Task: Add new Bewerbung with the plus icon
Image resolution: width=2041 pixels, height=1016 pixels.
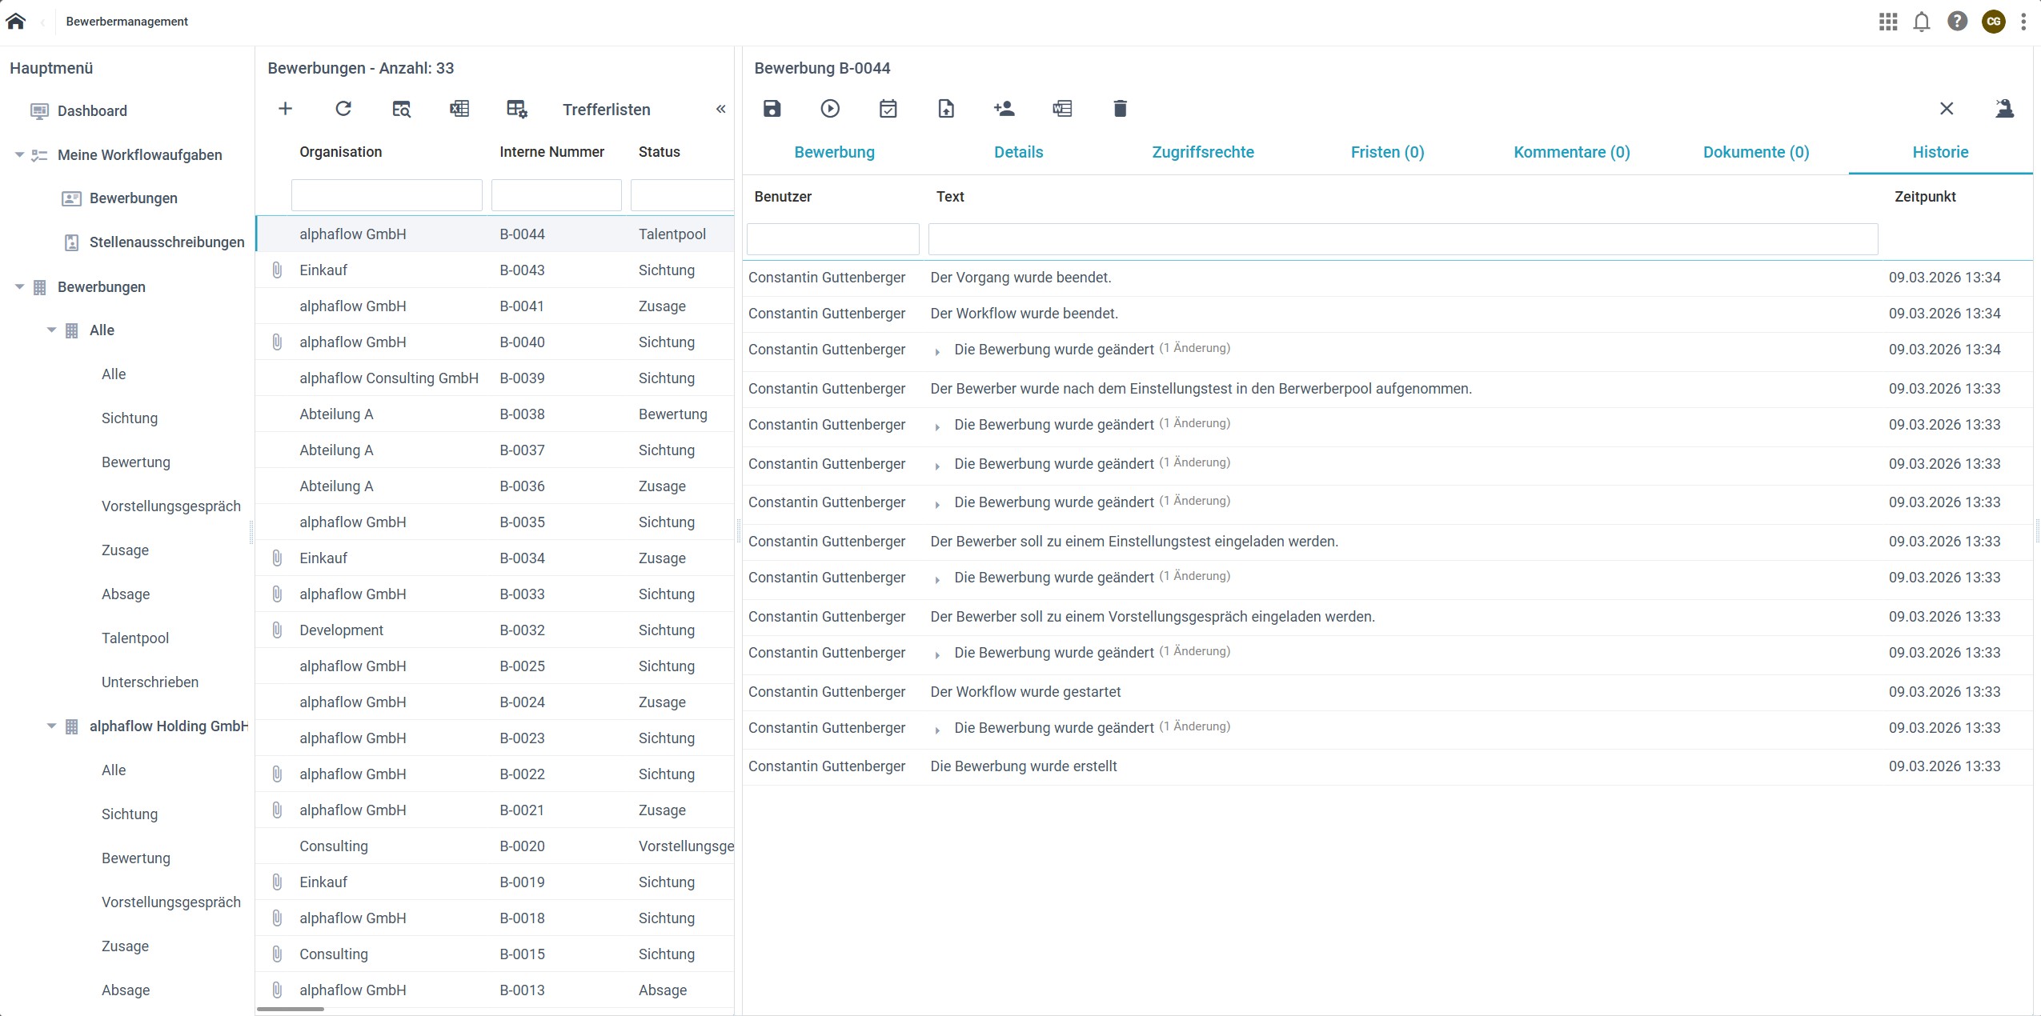Action: pos(285,109)
